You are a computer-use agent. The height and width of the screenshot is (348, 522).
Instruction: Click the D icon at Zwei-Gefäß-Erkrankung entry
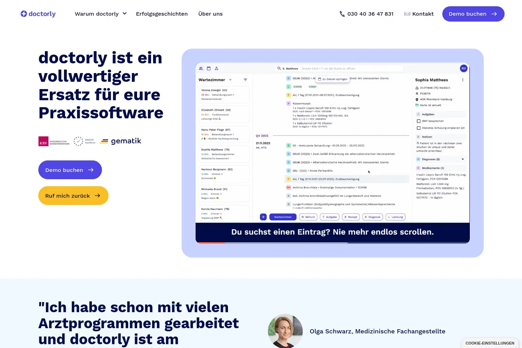tap(288, 154)
